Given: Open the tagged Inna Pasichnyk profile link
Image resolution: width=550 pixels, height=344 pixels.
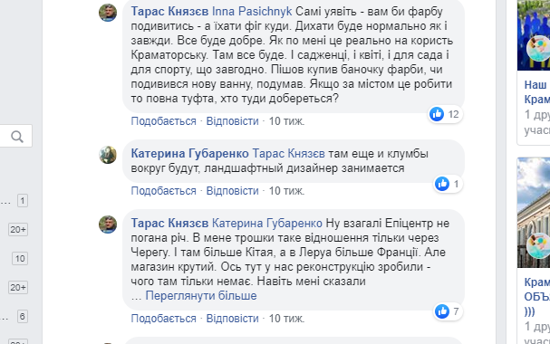Looking at the screenshot, I should tap(252, 12).
